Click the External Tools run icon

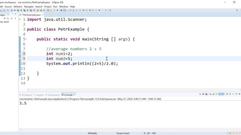coord(31,10)
